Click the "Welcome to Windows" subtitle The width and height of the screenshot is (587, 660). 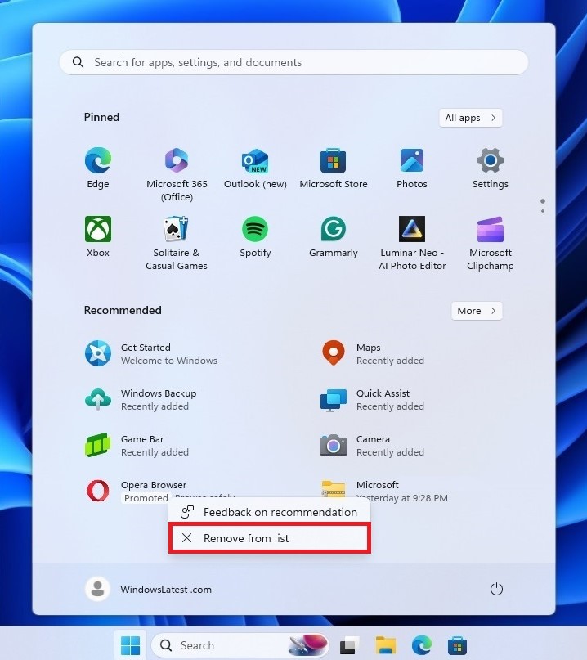pos(169,361)
